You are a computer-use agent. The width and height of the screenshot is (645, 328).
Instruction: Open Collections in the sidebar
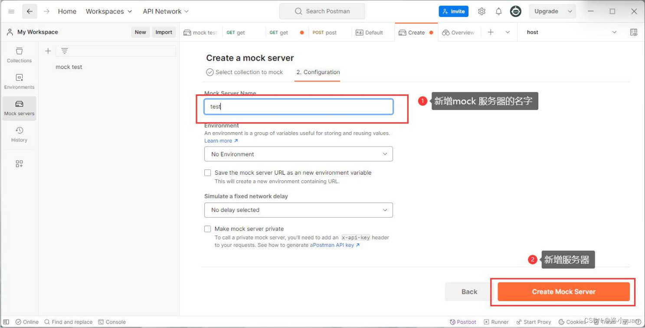click(19, 55)
